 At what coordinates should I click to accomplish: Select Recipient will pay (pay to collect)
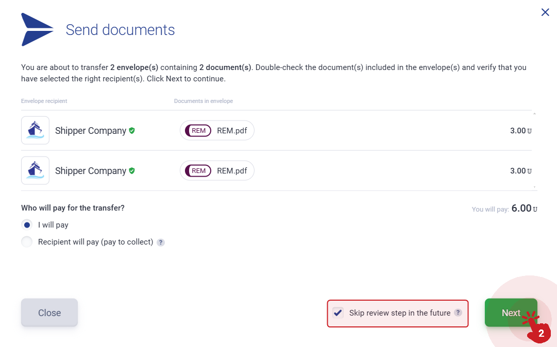27,242
